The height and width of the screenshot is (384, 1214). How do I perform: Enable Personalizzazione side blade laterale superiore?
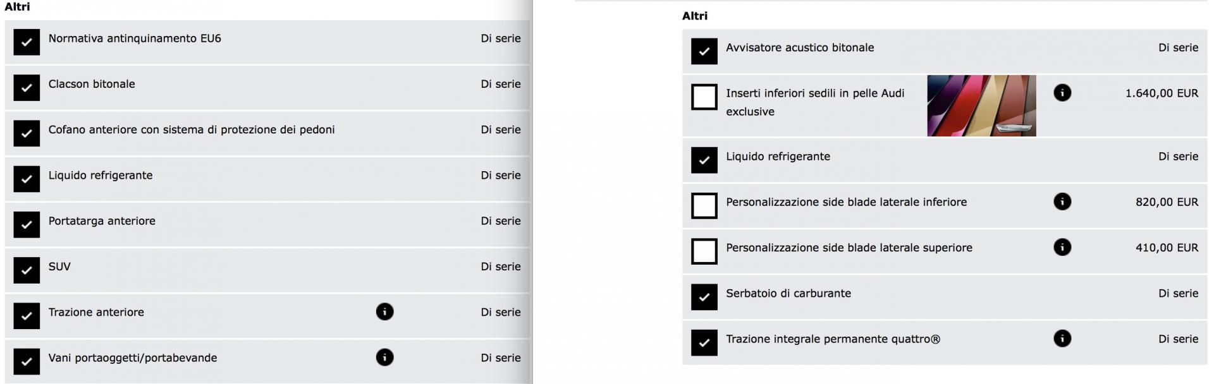(x=704, y=251)
